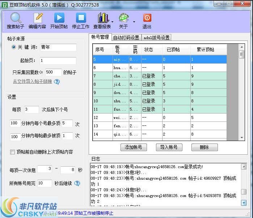
Task: Click max bumps per post field 1
Action: click(67, 136)
